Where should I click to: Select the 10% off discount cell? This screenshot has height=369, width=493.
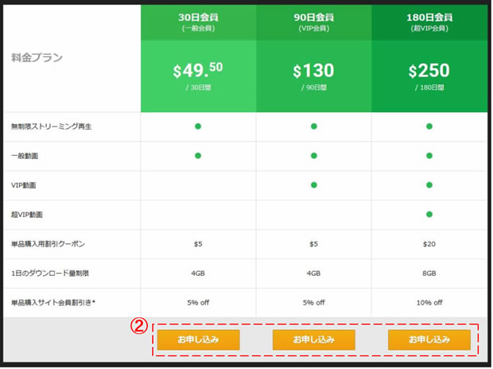click(x=429, y=303)
